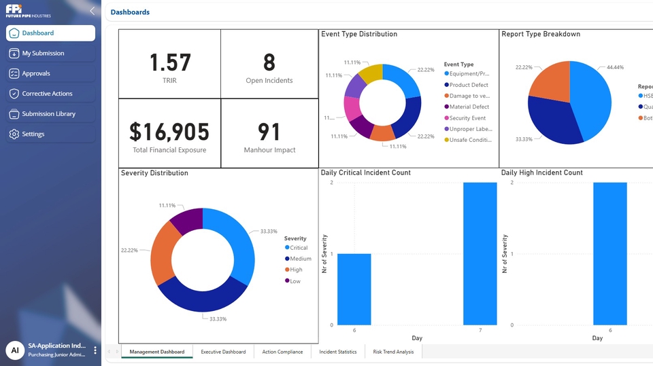Screen dimensions: 653x366
Task: Click the Approvals checklist icon
Action: click(x=14, y=73)
